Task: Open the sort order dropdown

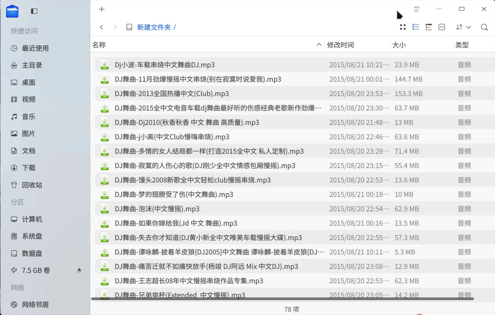Action: tap(463, 27)
